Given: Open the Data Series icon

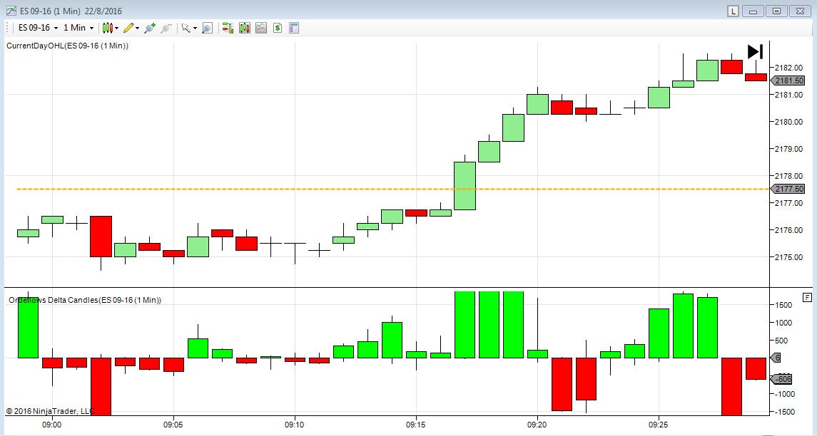Looking at the screenshot, I should coord(244,28).
